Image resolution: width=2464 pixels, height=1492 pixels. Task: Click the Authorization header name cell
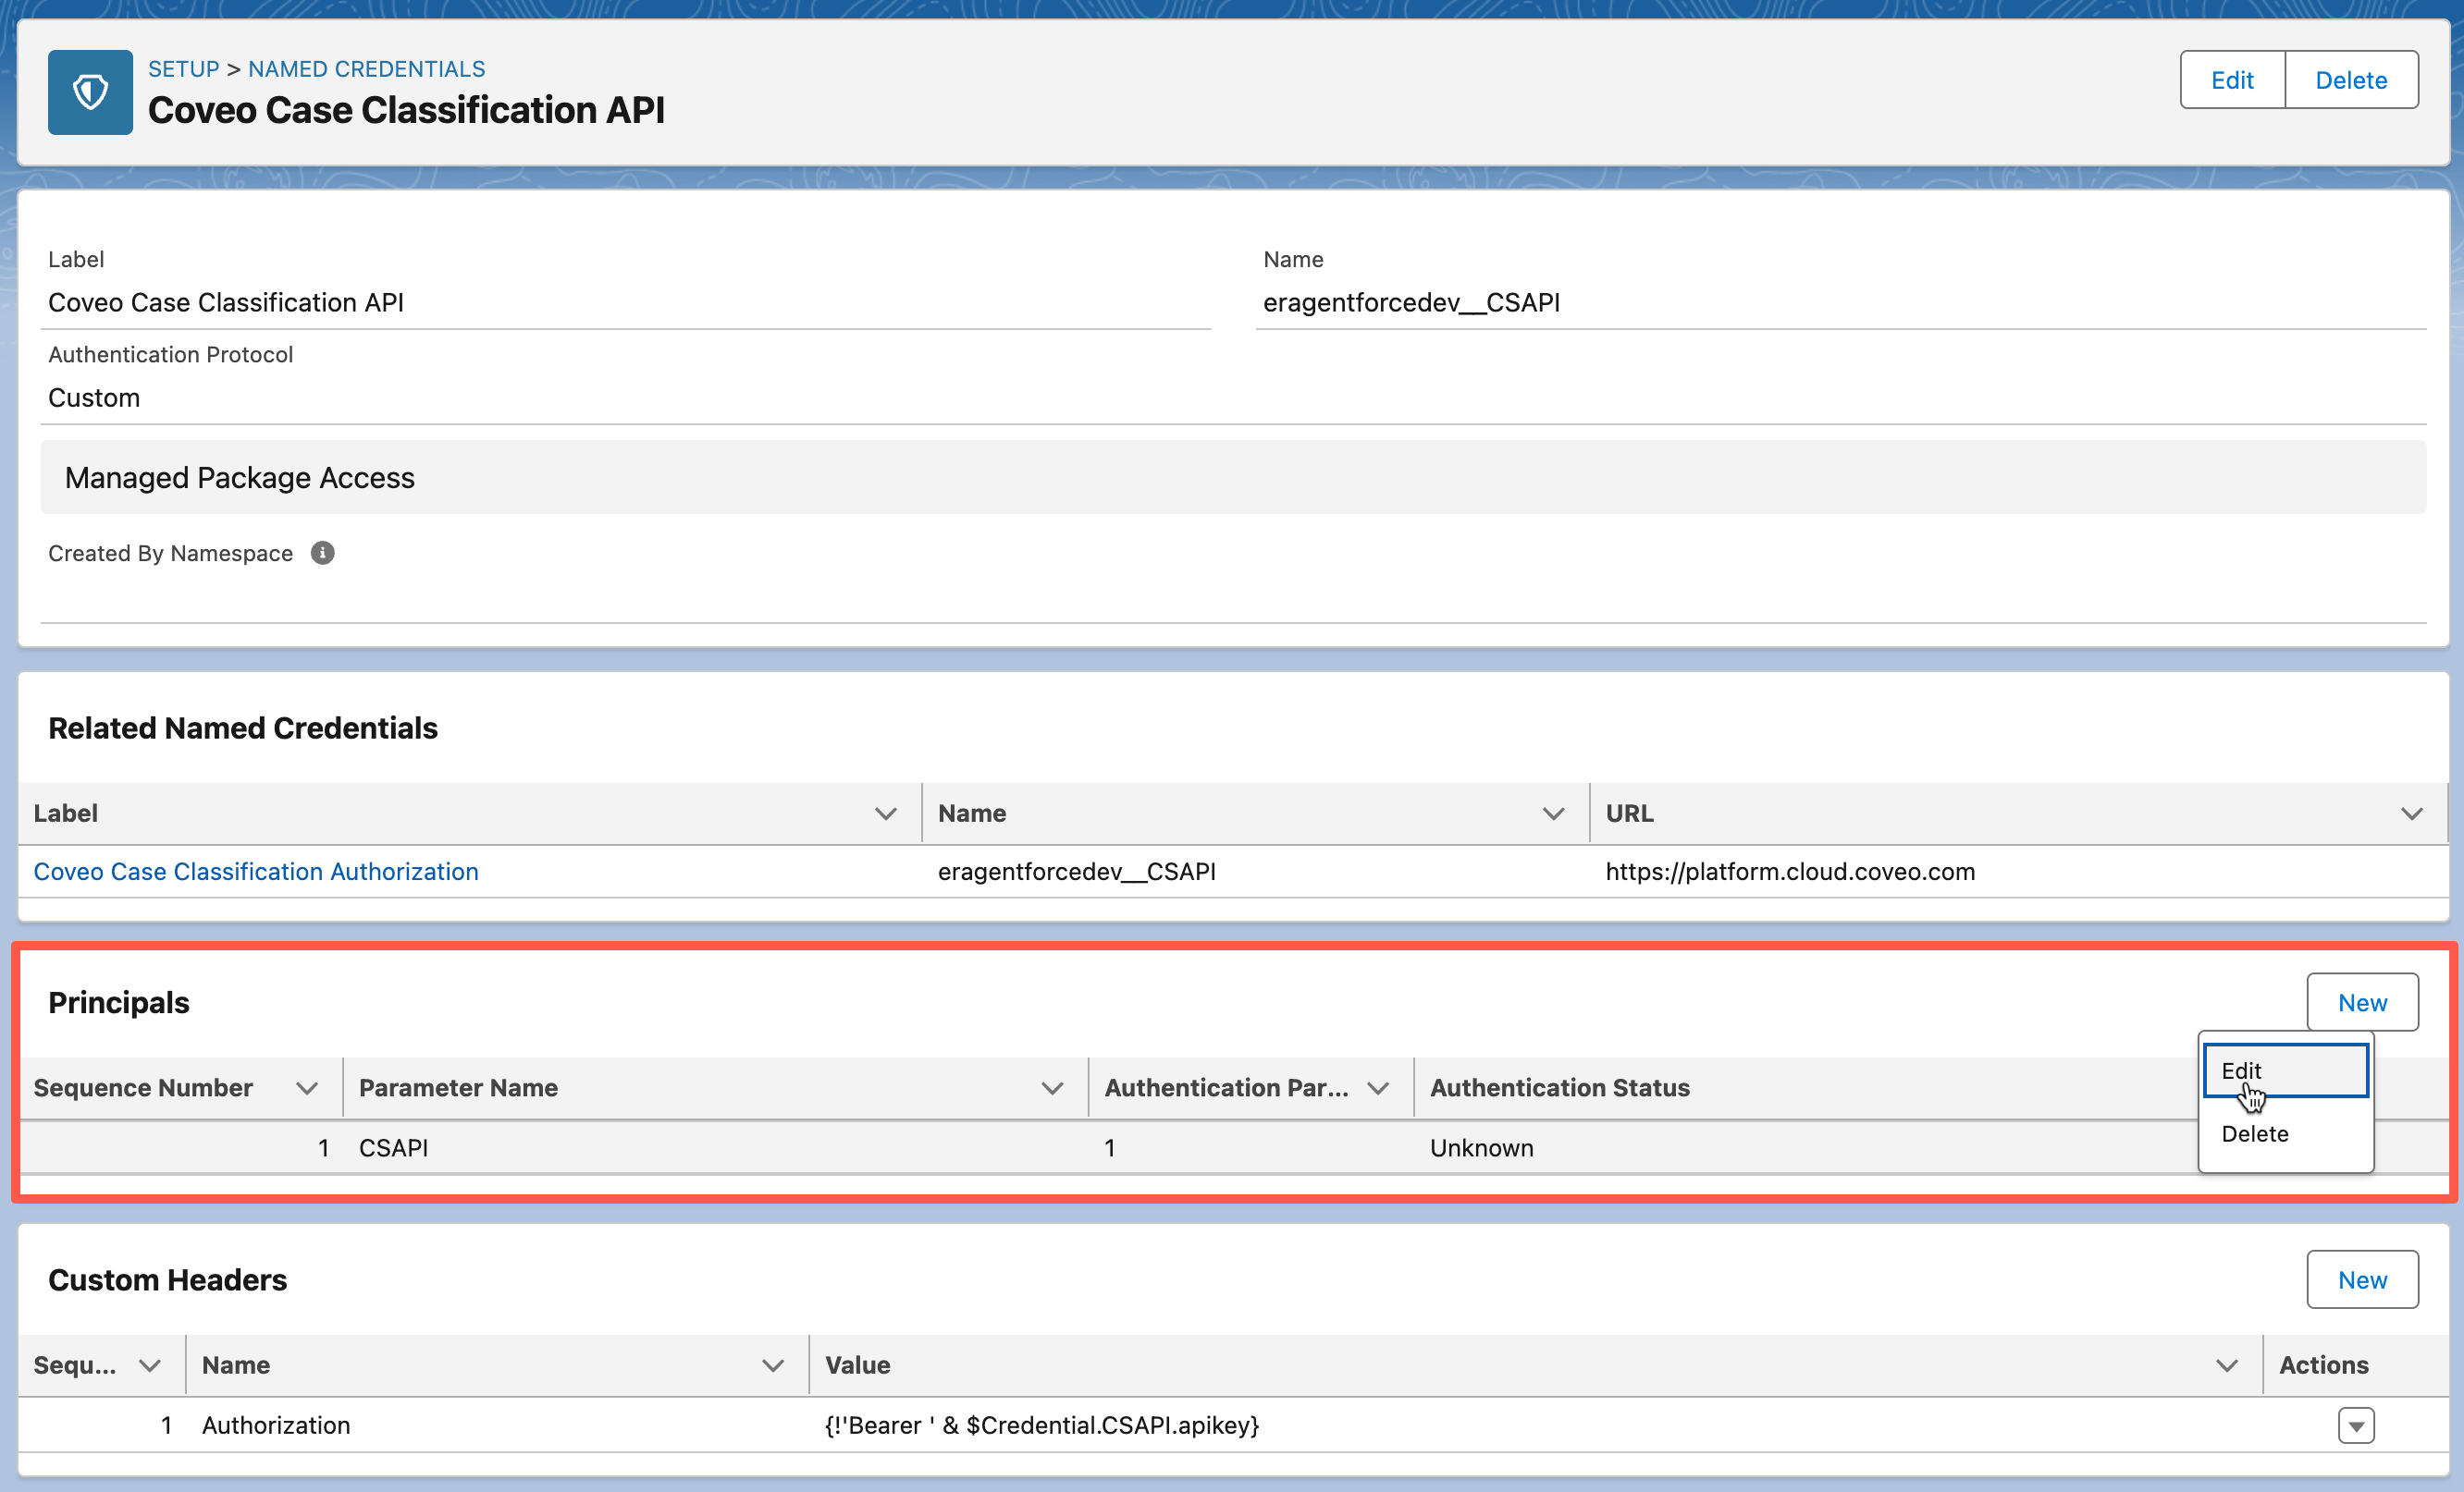(x=276, y=1425)
